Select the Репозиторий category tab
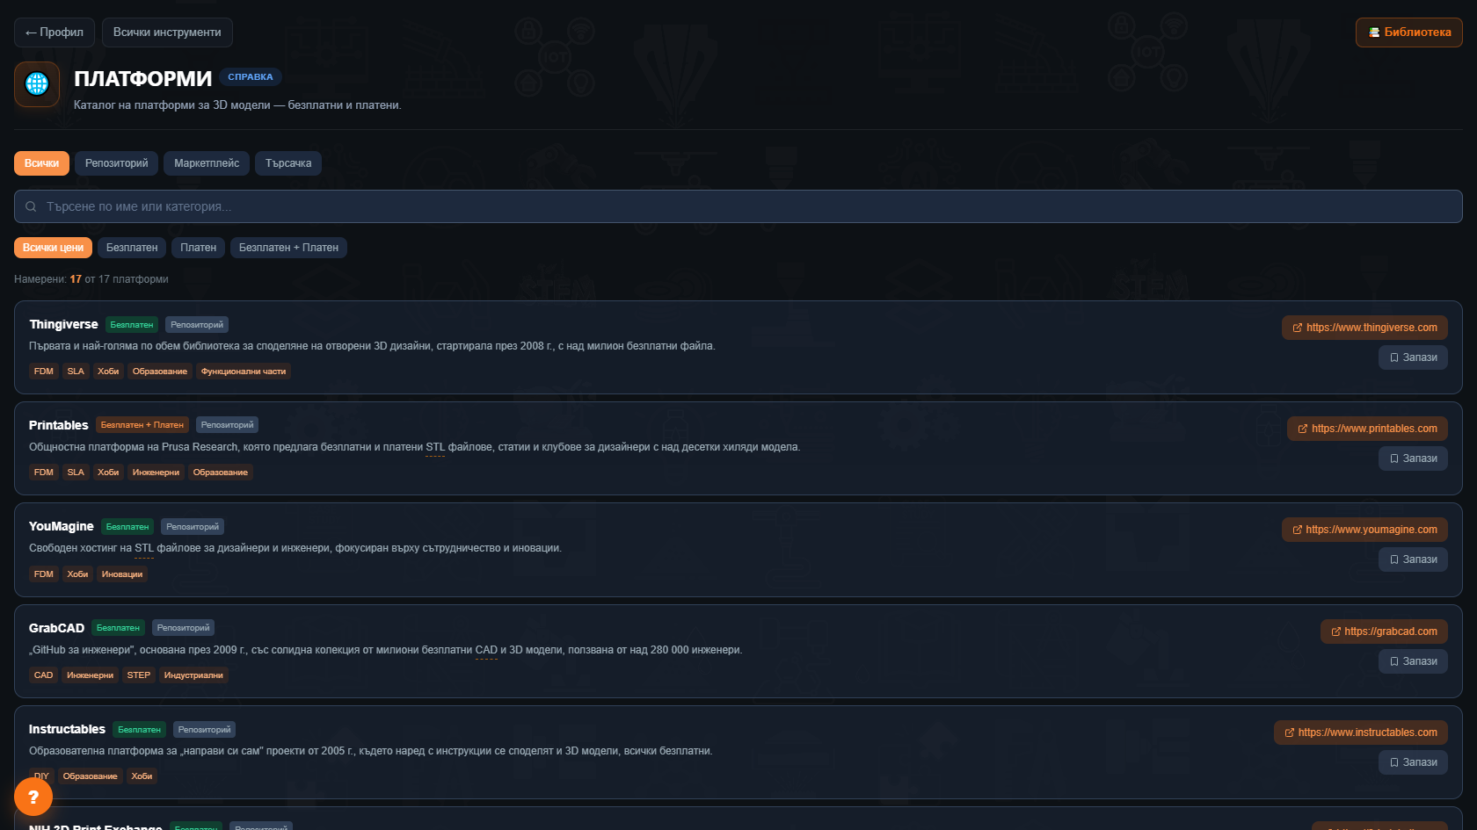This screenshot has width=1477, height=830. tap(117, 163)
